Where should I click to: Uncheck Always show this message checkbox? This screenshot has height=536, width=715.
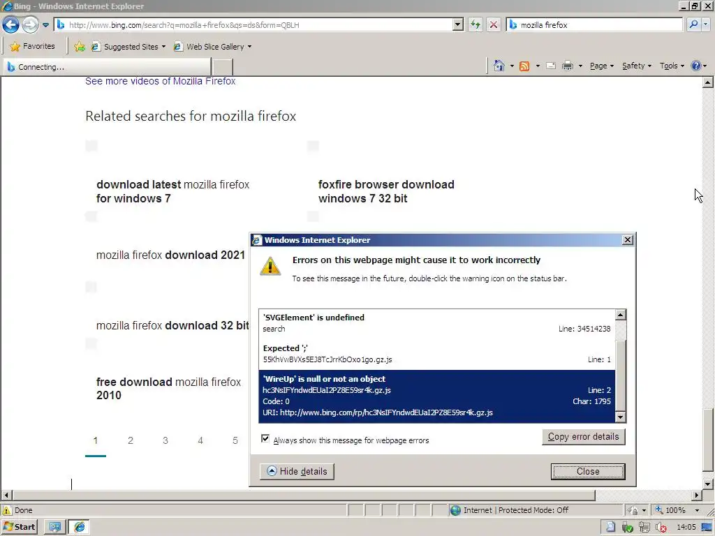coord(265,438)
